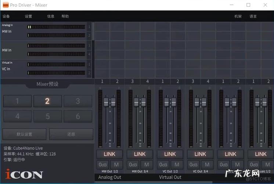Click the ICON brand logo
This screenshot has height=184, width=274.
point(24,174)
